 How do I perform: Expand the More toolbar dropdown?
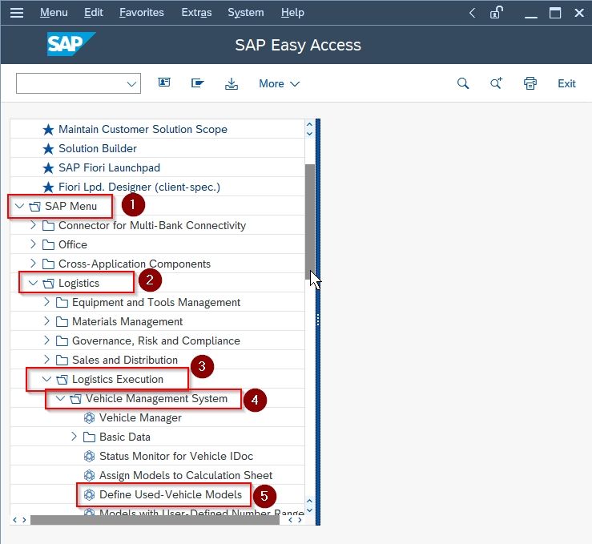(x=279, y=83)
